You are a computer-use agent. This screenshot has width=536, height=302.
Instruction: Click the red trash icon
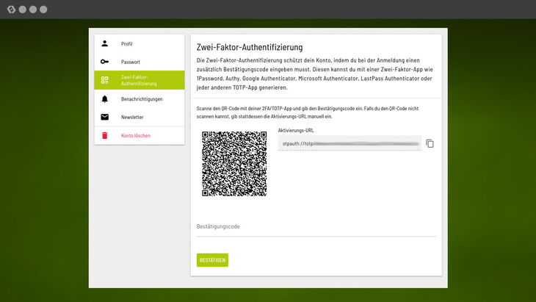(x=104, y=135)
